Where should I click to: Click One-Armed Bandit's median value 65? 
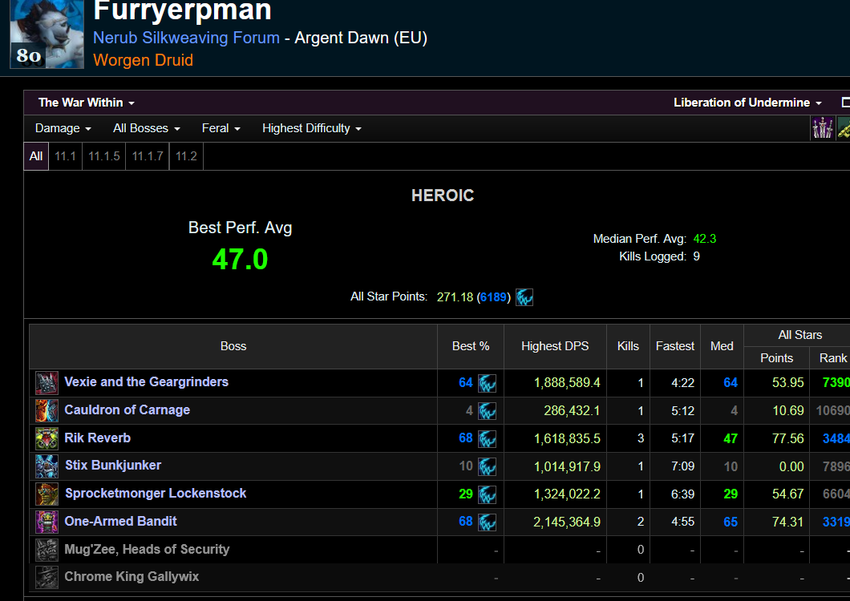click(x=731, y=522)
